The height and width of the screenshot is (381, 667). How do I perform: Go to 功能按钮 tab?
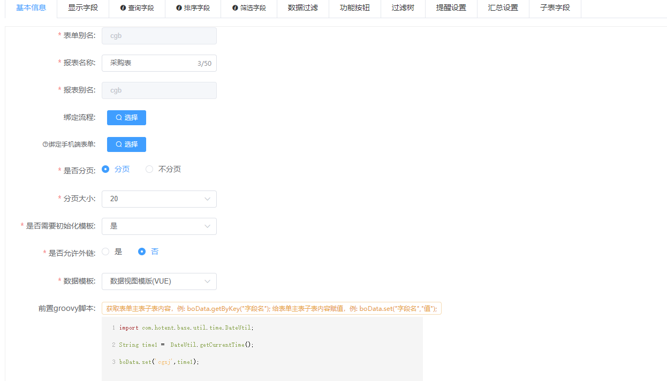354,8
